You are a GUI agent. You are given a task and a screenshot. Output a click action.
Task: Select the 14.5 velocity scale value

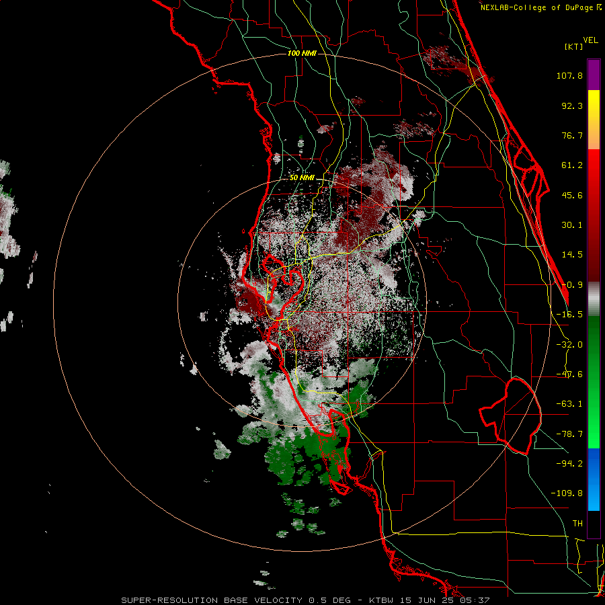(x=572, y=255)
